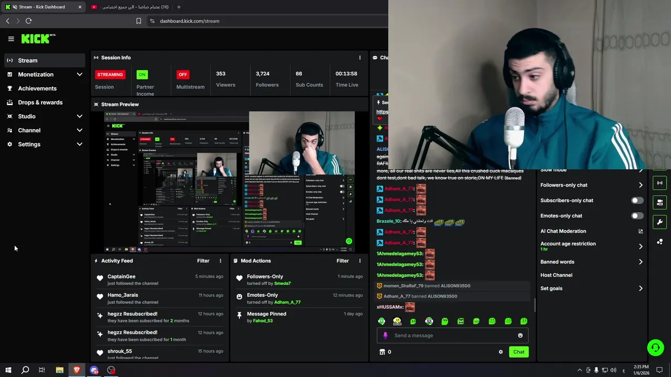Switch to the YouTube browser tab
This screenshot has height=377, width=671.
coord(129,7)
